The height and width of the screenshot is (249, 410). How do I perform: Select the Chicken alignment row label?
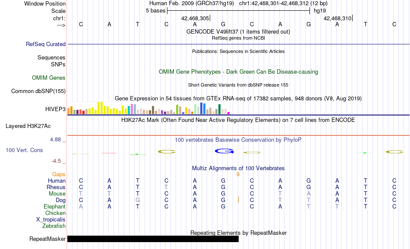[55, 213]
